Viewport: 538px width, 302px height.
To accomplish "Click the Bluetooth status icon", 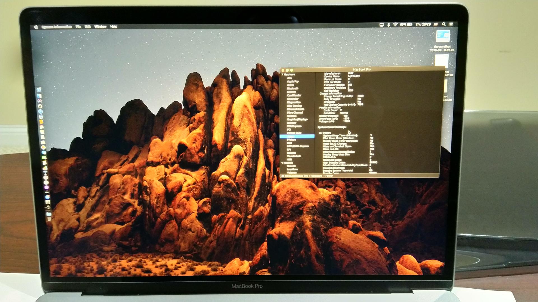I will [x=389, y=25].
